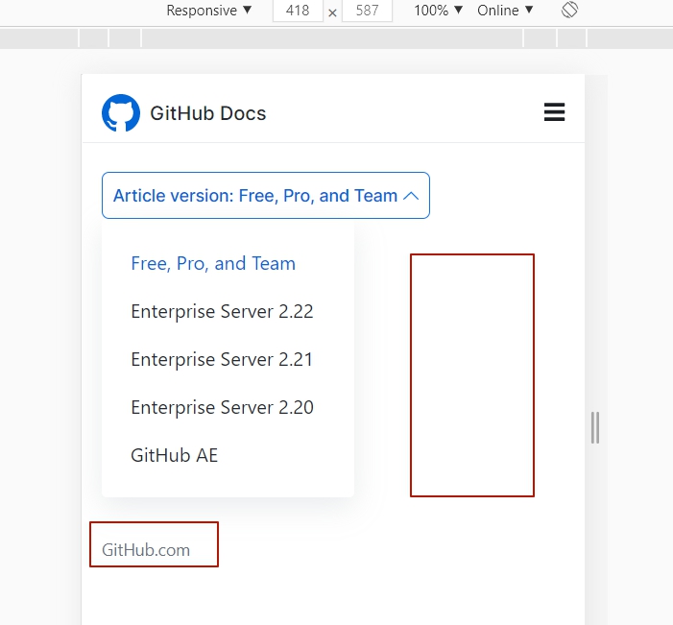Grab the viewport resize handle at right edge
Image resolution: width=673 pixels, height=625 pixels.
595,427
